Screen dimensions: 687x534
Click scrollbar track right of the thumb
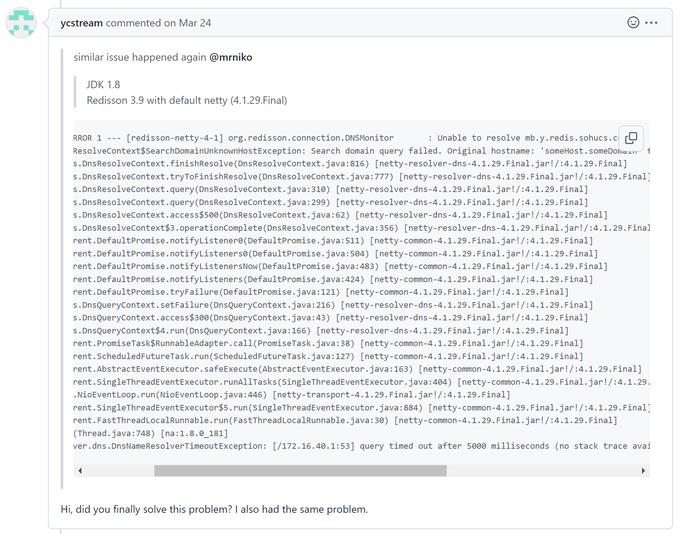539,471
